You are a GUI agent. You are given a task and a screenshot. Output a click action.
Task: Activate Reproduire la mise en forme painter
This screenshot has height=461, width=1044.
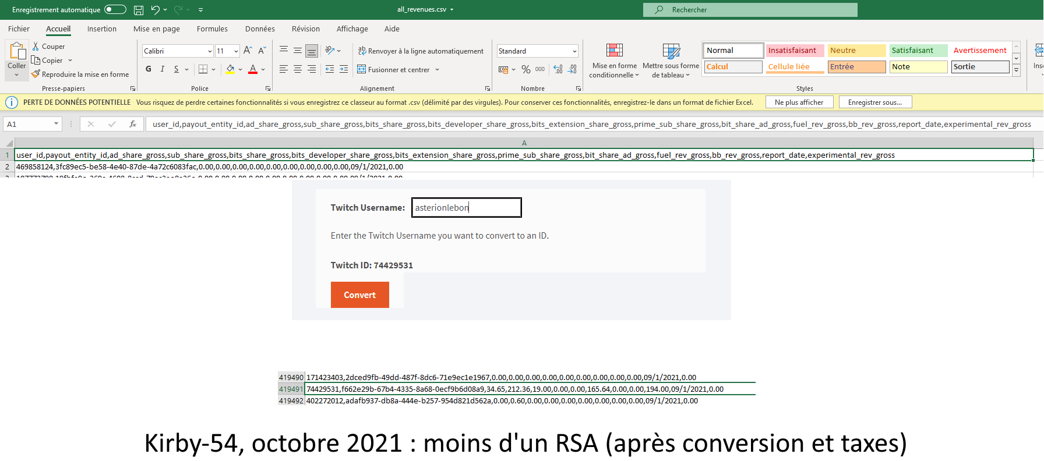(x=80, y=75)
